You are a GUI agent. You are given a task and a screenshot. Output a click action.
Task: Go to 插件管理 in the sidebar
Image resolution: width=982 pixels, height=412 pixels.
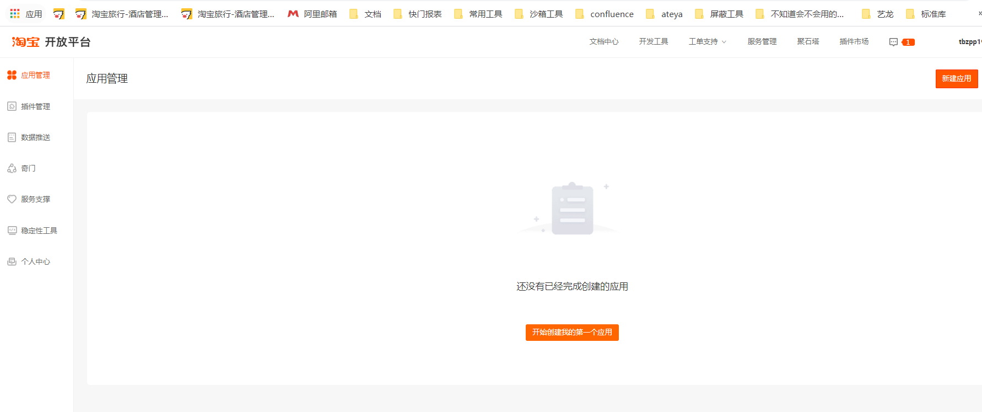29,106
